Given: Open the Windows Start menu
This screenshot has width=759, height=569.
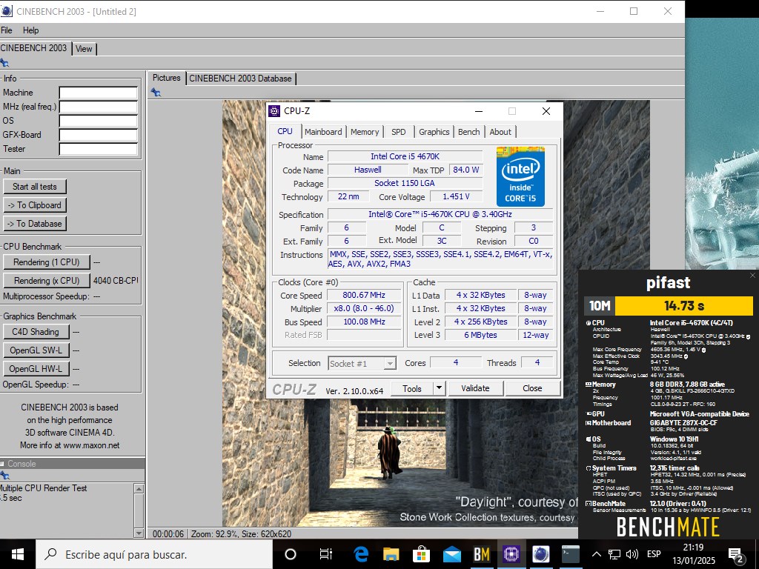Looking at the screenshot, I should point(18,554).
